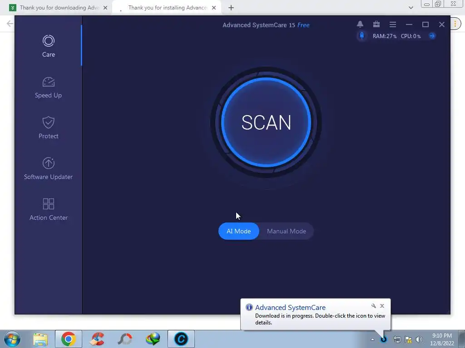
Task: Open notification balloon wrench settings
Action: (x=374, y=306)
